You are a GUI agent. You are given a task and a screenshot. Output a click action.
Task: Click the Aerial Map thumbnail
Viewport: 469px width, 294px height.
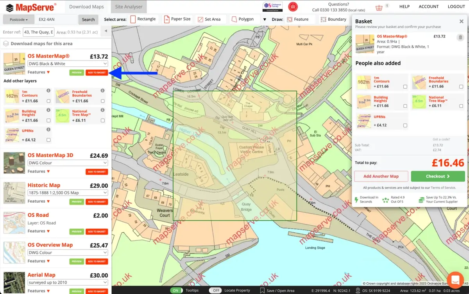(x=14, y=283)
